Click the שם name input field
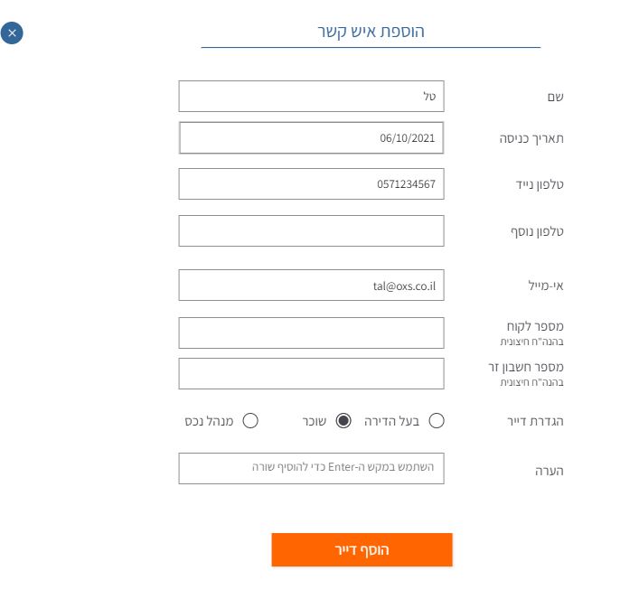639x590 pixels. coord(311,96)
